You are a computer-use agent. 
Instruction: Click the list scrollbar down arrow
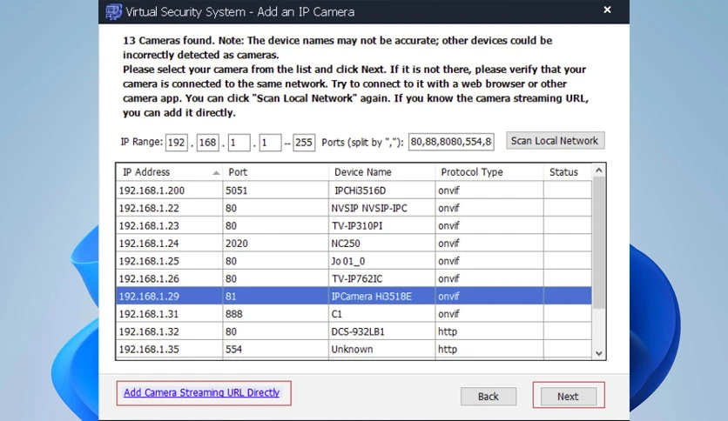point(599,353)
